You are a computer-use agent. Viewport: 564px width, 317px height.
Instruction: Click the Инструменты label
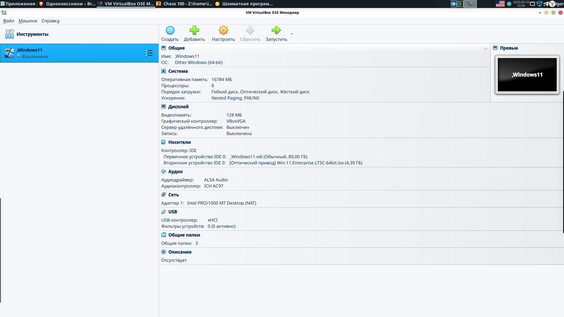tap(32, 34)
